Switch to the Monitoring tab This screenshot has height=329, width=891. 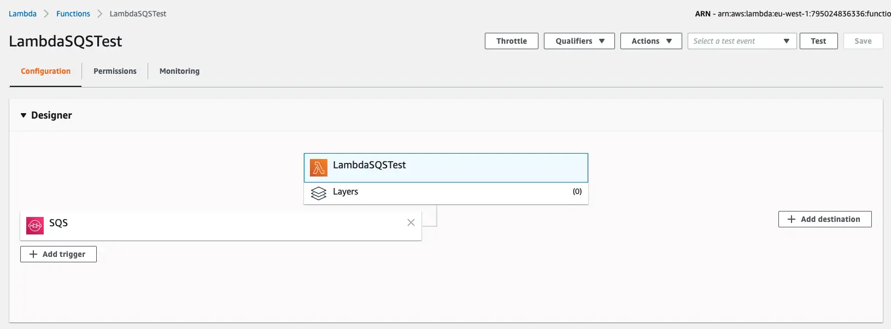point(179,71)
